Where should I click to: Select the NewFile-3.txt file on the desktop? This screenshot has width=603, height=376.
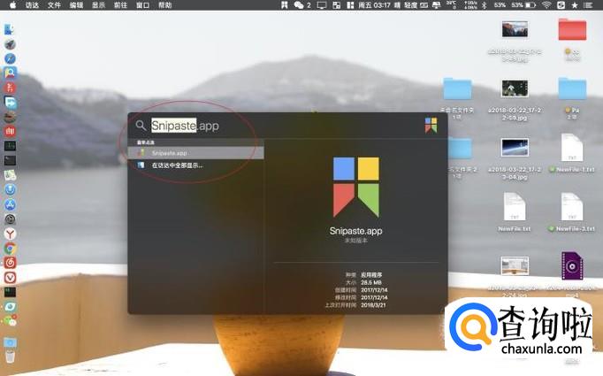(x=572, y=207)
